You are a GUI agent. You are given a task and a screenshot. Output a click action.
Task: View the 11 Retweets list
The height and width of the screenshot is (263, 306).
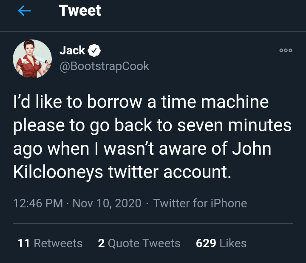pyautogui.click(x=50, y=243)
